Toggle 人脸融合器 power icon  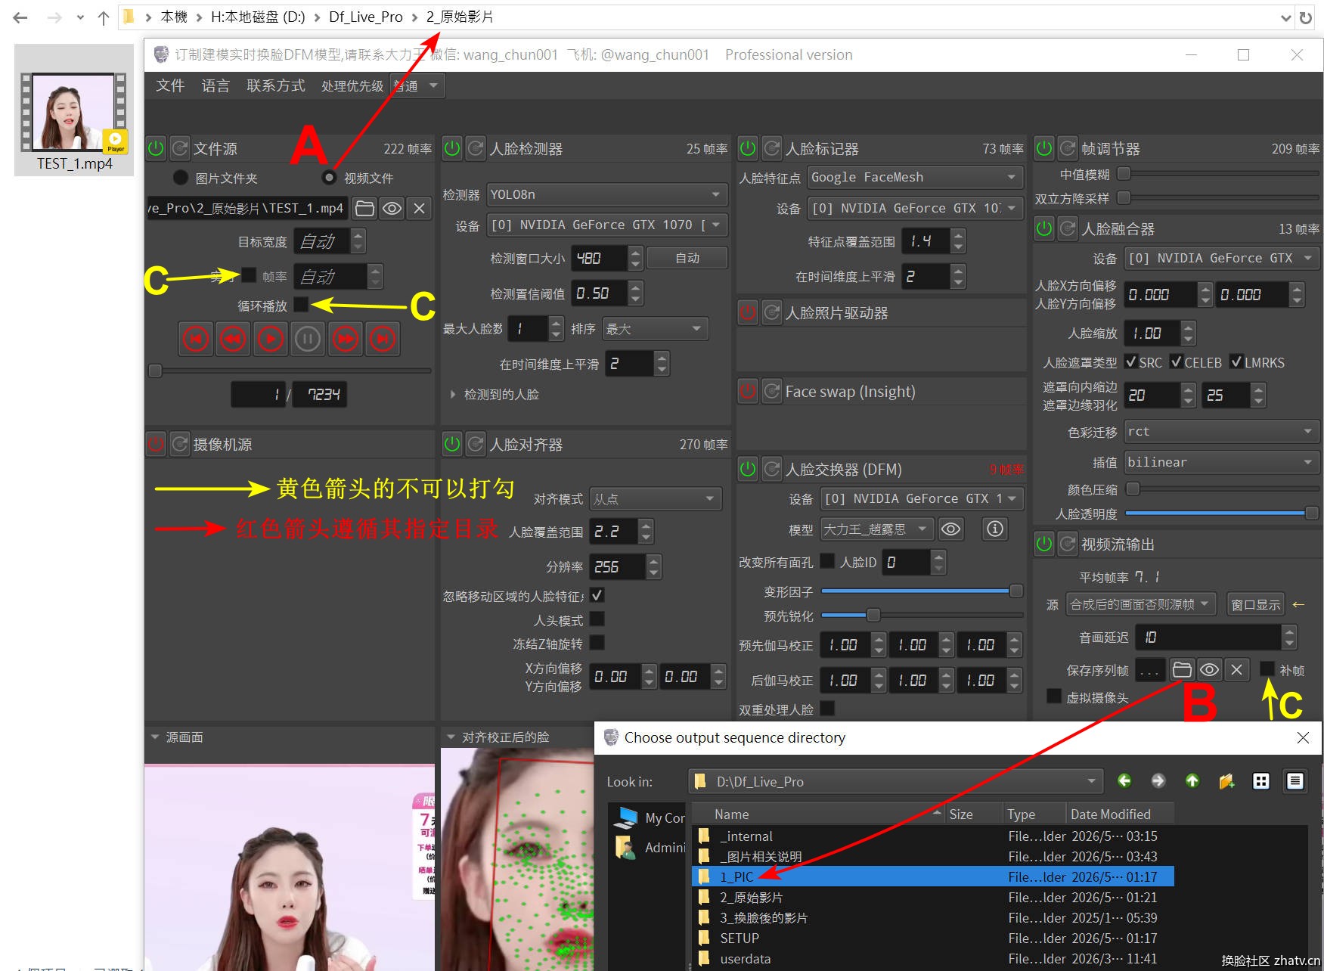point(1044,228)
